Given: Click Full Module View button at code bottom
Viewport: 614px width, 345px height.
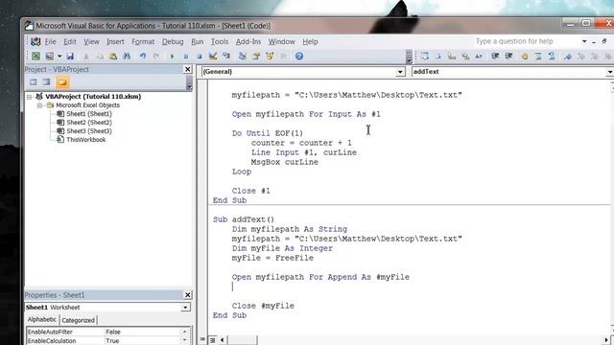Looking at the screenshot, I should coord(213,340).
